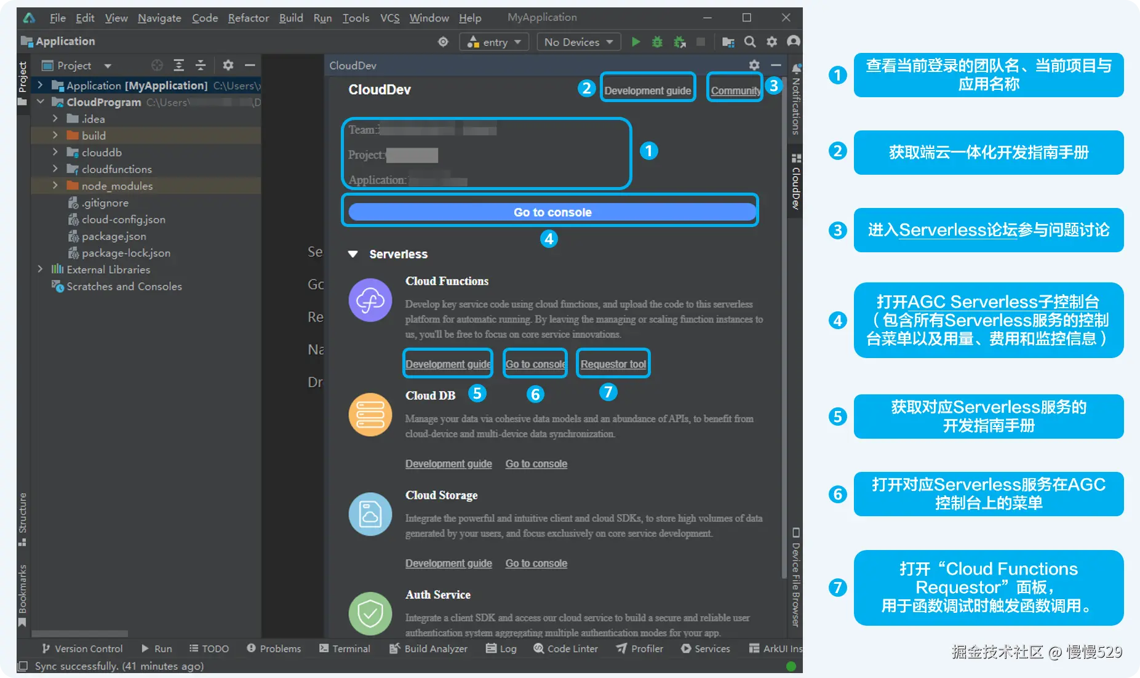Click the Cloud DB orange icon
Screen dimensions: 1140x678
[x=370, y=415]
